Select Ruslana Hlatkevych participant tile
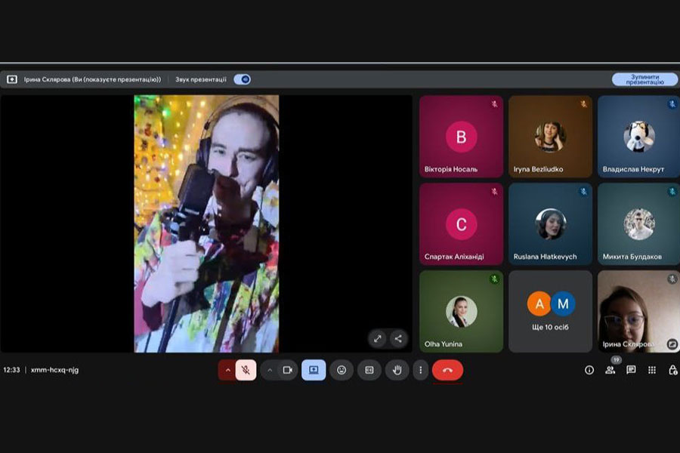680x453 pixels. [550, 224]
